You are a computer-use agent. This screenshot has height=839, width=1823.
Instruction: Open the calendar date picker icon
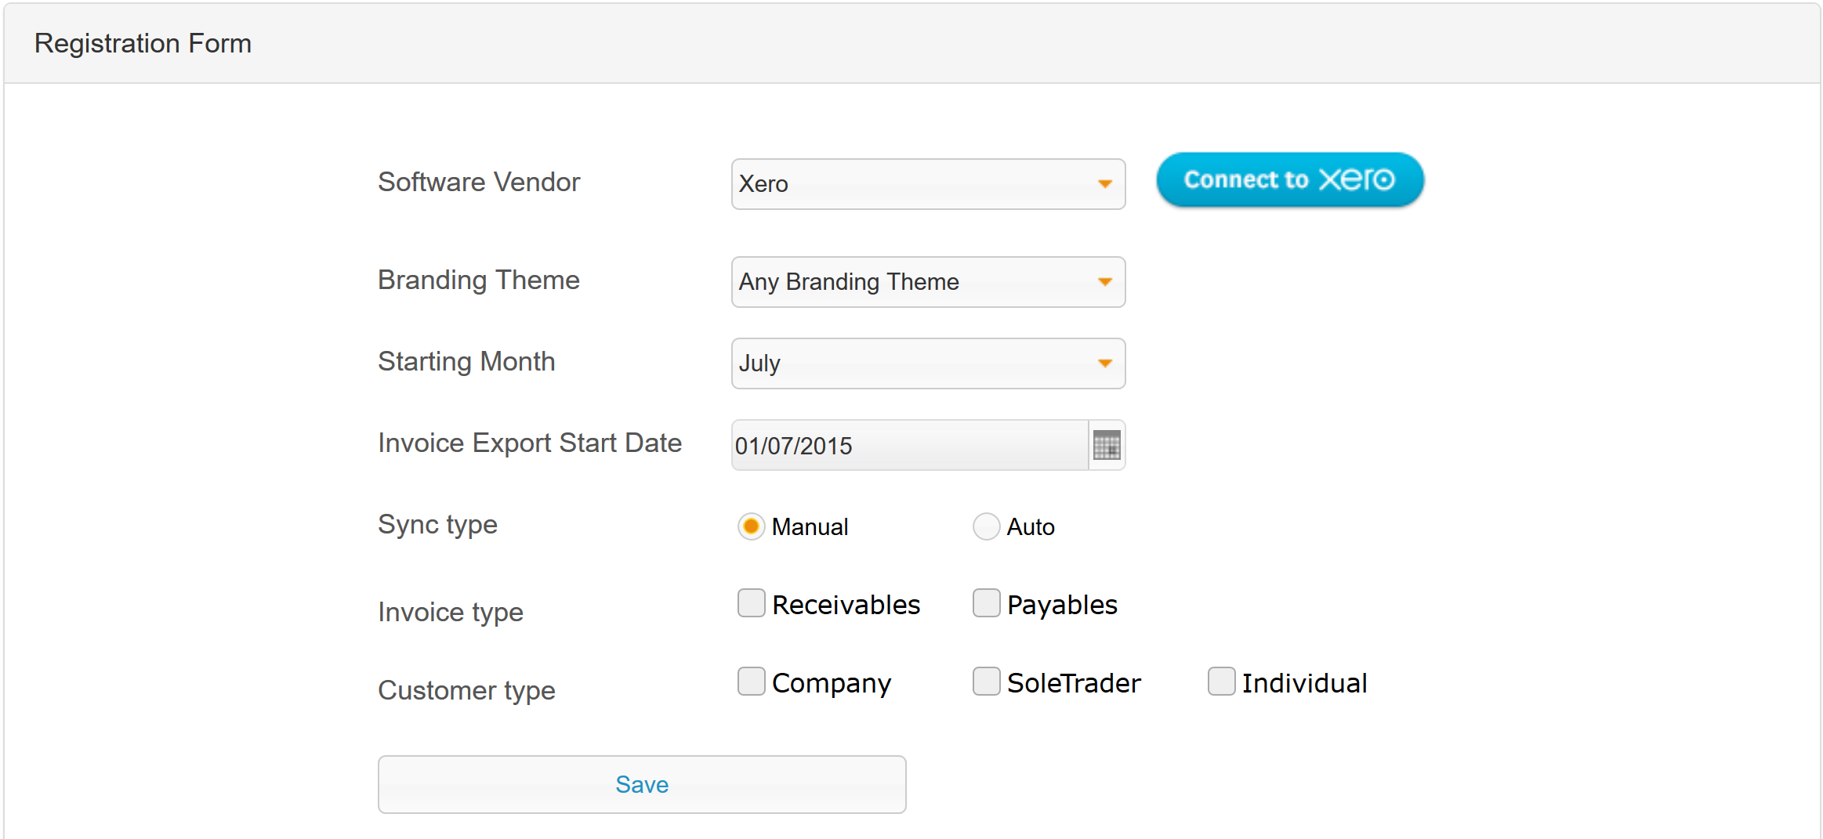click(1107, 445)
